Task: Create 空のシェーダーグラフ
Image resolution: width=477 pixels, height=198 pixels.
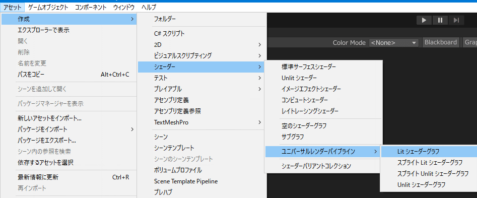Action: pyautogui.click(x=323, y=125)
